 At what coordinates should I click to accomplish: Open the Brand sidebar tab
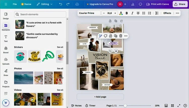pyautogui.click(x=6, y=50)
